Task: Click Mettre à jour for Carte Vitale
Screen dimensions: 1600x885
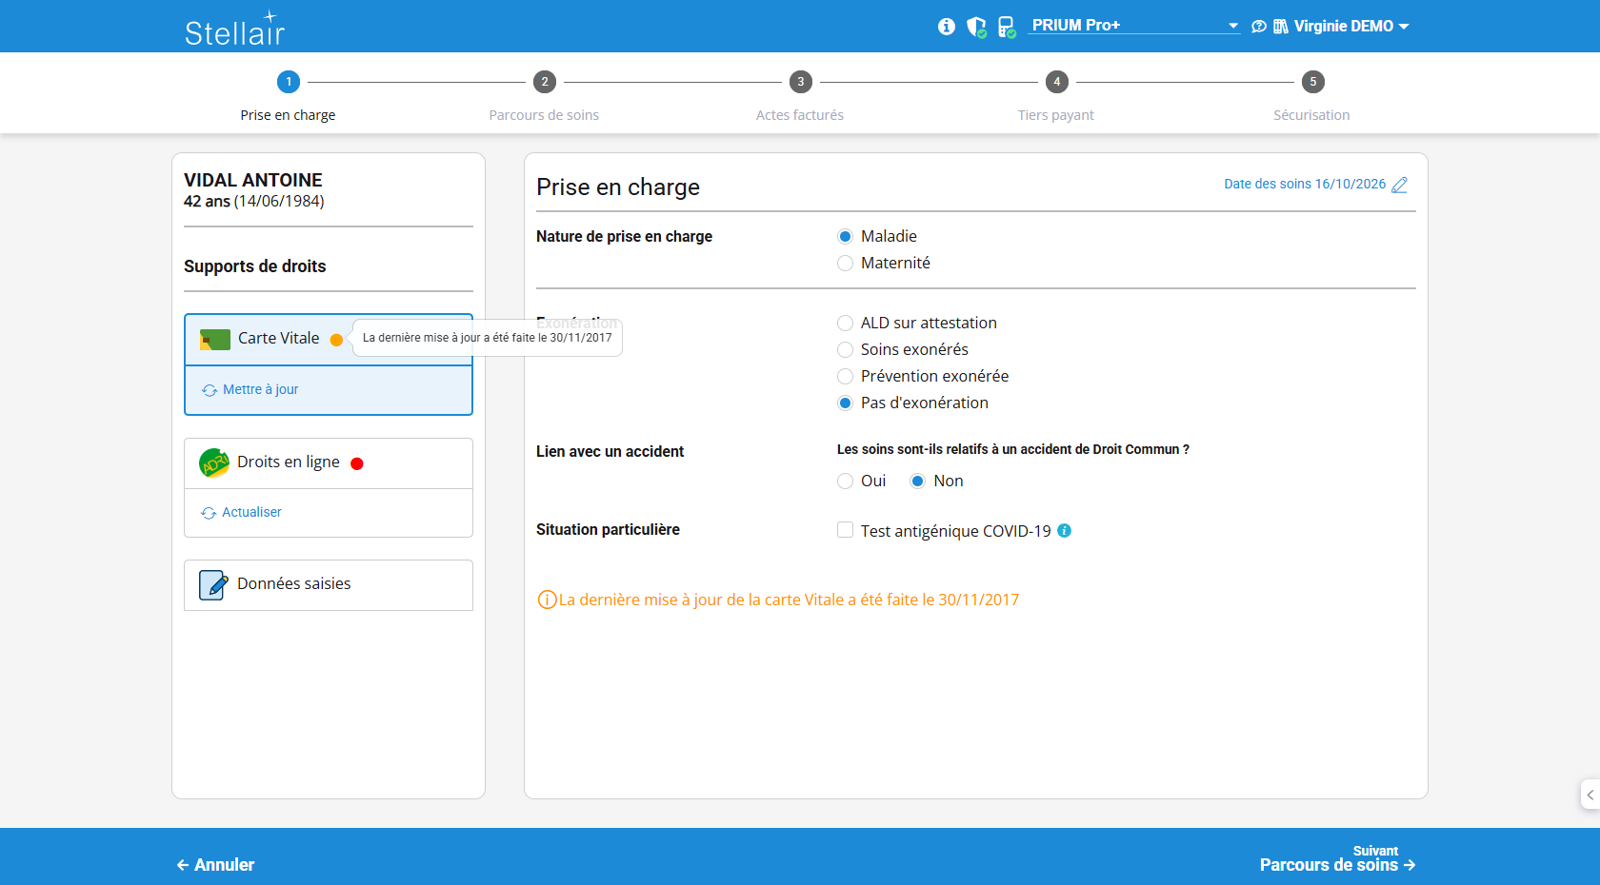Action: tap(250, 389)
